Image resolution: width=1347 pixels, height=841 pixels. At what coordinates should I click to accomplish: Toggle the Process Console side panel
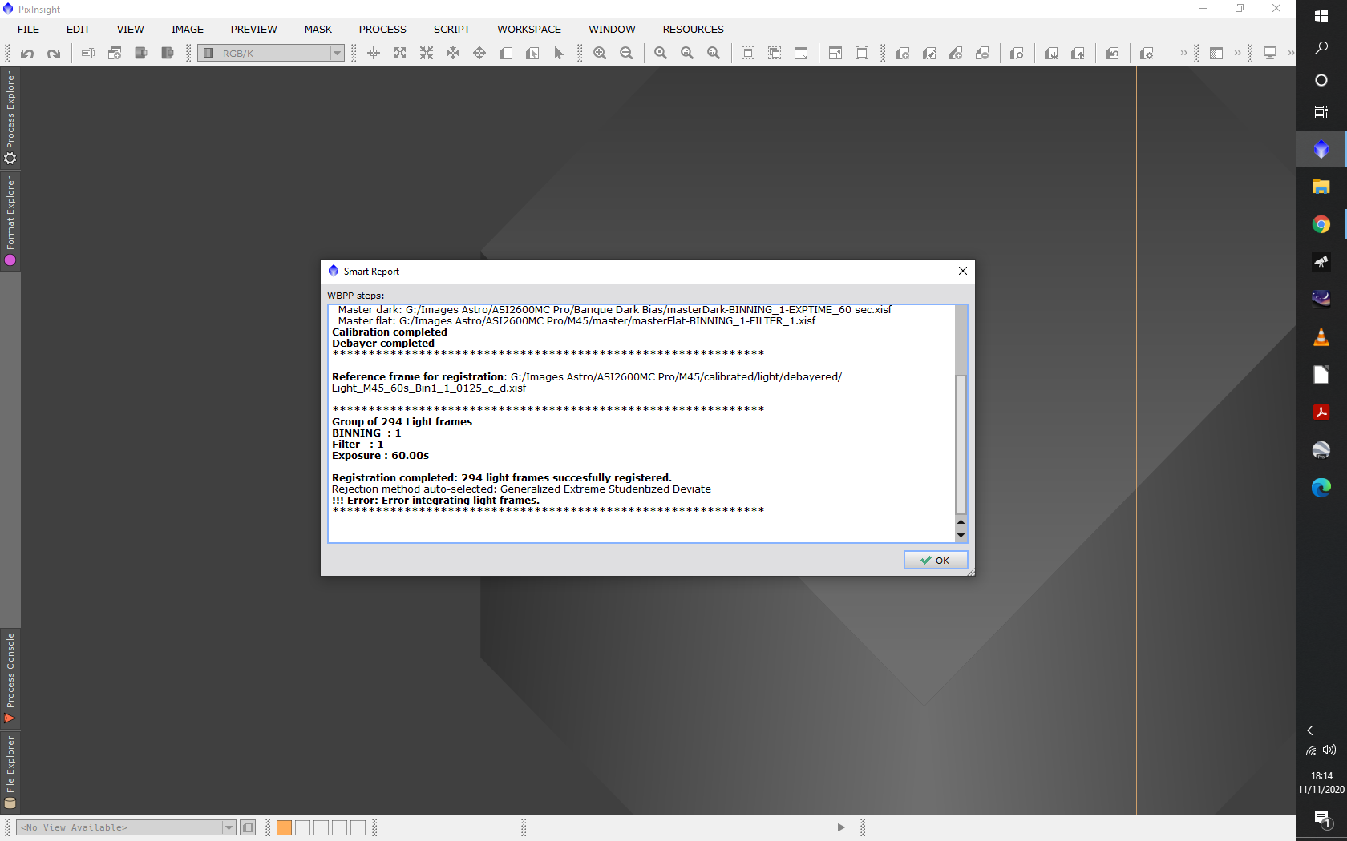(10, 678)
